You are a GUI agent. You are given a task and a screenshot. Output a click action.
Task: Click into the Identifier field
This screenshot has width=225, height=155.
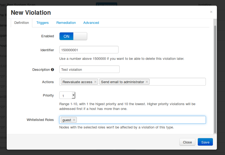point(89,50)
